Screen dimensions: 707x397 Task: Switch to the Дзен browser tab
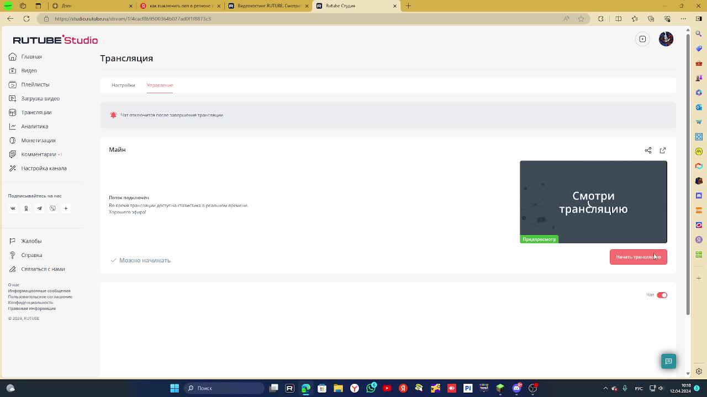(91, 6)
